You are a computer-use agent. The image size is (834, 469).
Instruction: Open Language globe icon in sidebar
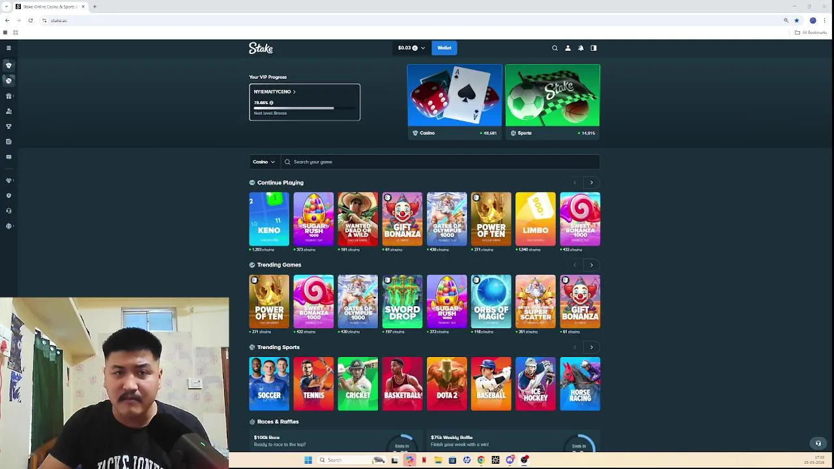click(x=8, y=226)
